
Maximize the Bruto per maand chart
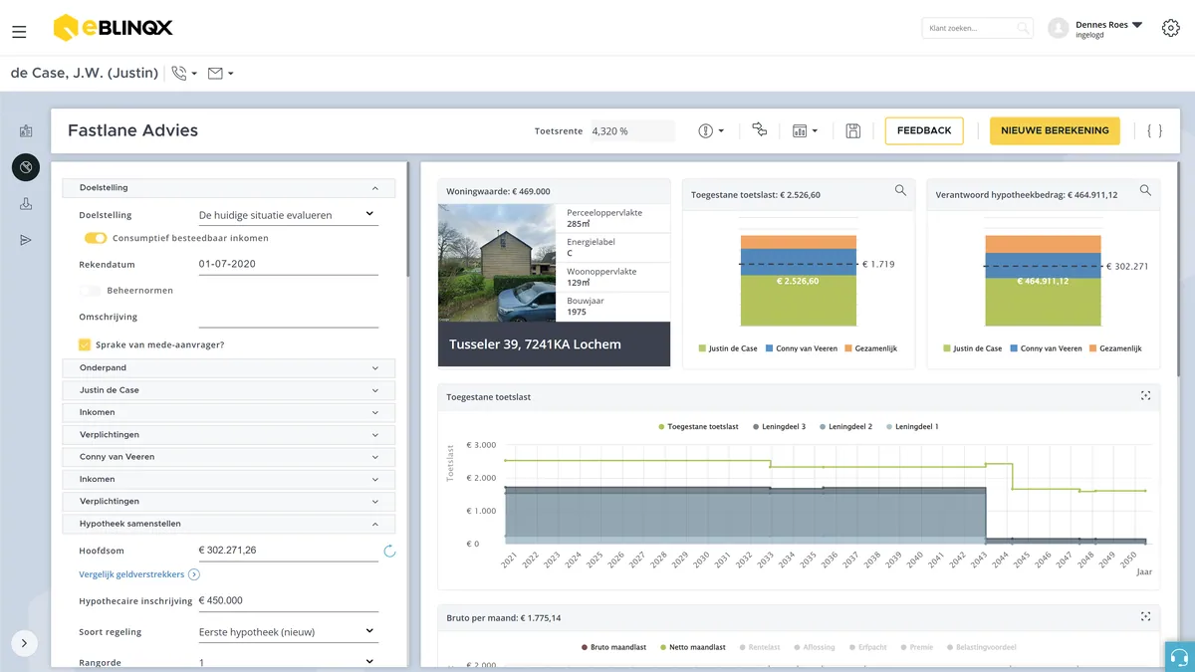pos(1145,617)
